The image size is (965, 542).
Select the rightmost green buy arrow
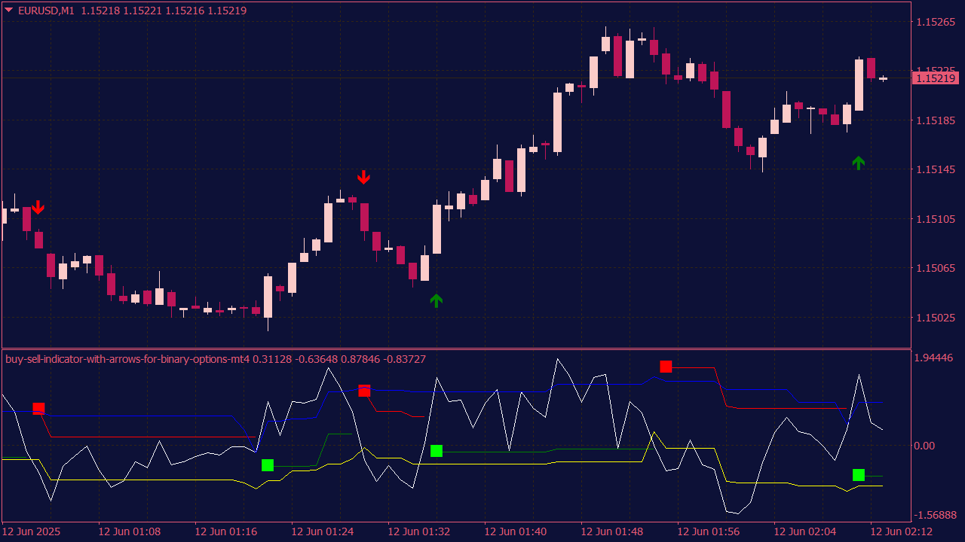(858, 163)
